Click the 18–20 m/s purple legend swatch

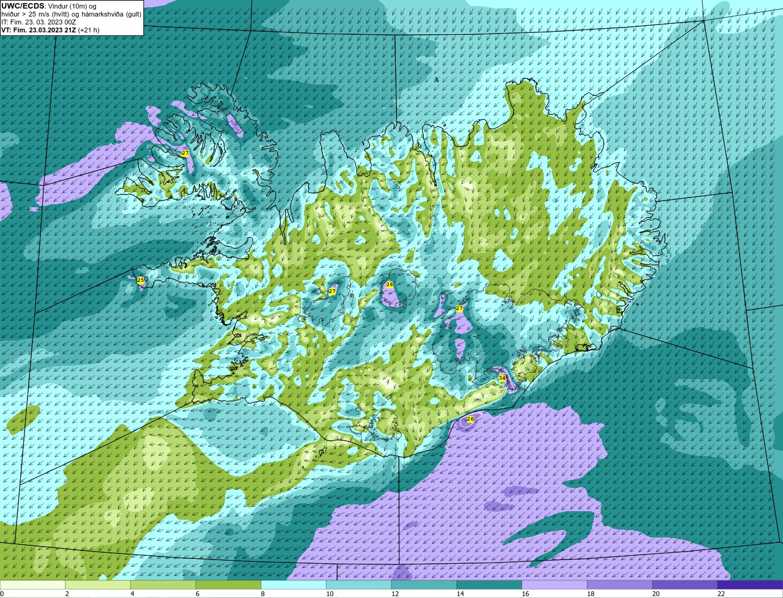point(619,585)
